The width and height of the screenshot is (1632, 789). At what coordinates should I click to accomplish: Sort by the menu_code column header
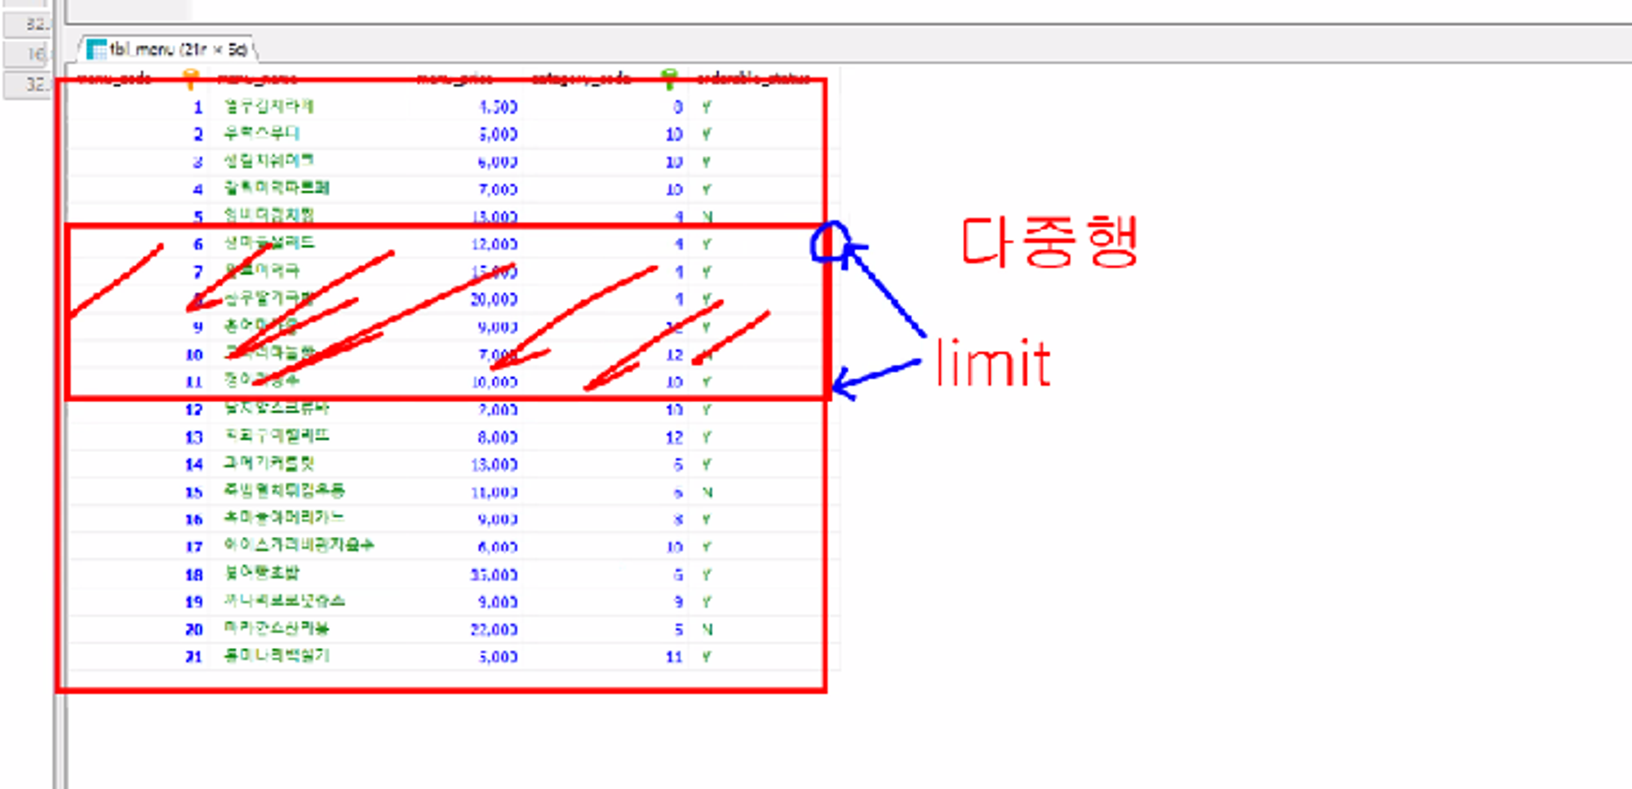tap(113, 78)
